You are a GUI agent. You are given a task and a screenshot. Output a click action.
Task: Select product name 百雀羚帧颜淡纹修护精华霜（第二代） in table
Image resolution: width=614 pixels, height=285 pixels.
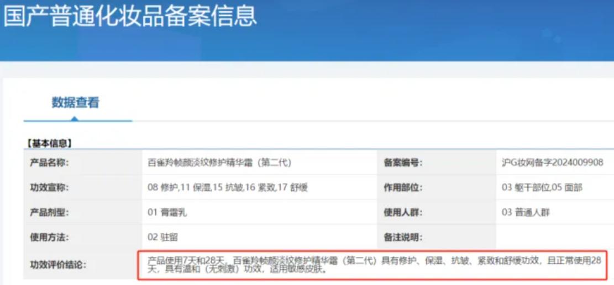point(219,163)
